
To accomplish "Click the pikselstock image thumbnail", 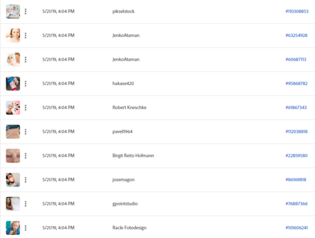I will (x=13, y=11).
